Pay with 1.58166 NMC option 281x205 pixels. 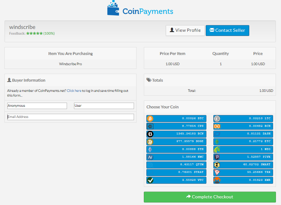(x=176, y=157)
